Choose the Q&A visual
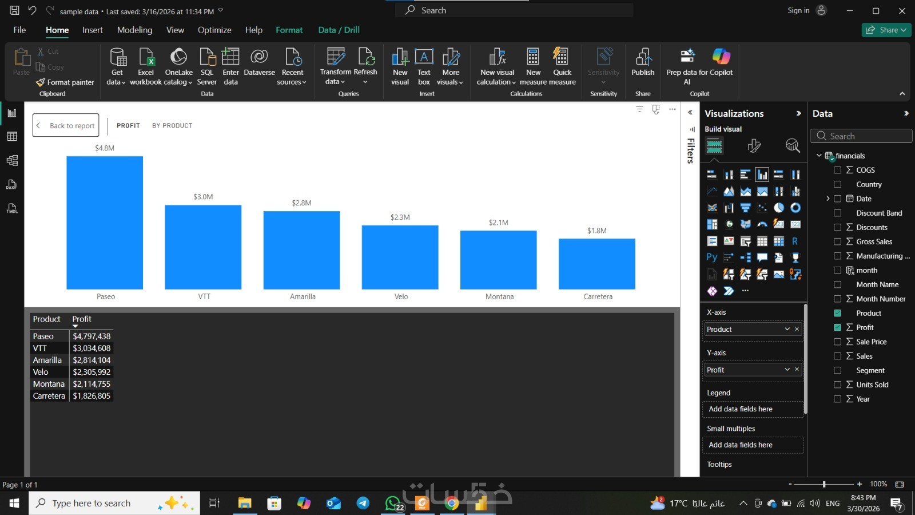Viewport: 915px width, 515px height. (x=762, y=257)
